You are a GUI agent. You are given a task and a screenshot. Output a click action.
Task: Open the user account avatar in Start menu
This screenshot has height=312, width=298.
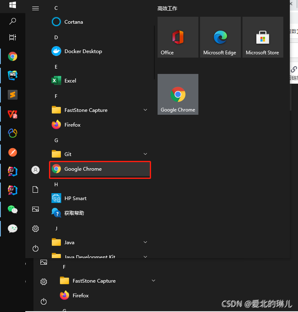click(x=36, y=170)
